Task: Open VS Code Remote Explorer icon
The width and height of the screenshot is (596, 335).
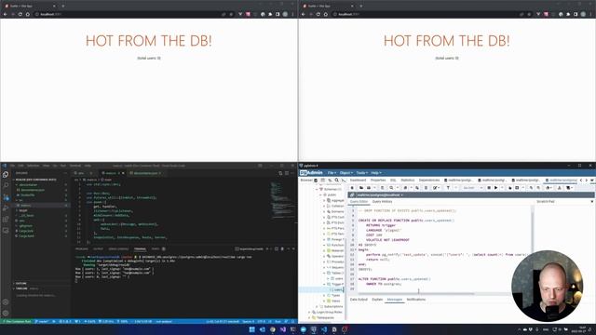Action: (x=6, y=230)
